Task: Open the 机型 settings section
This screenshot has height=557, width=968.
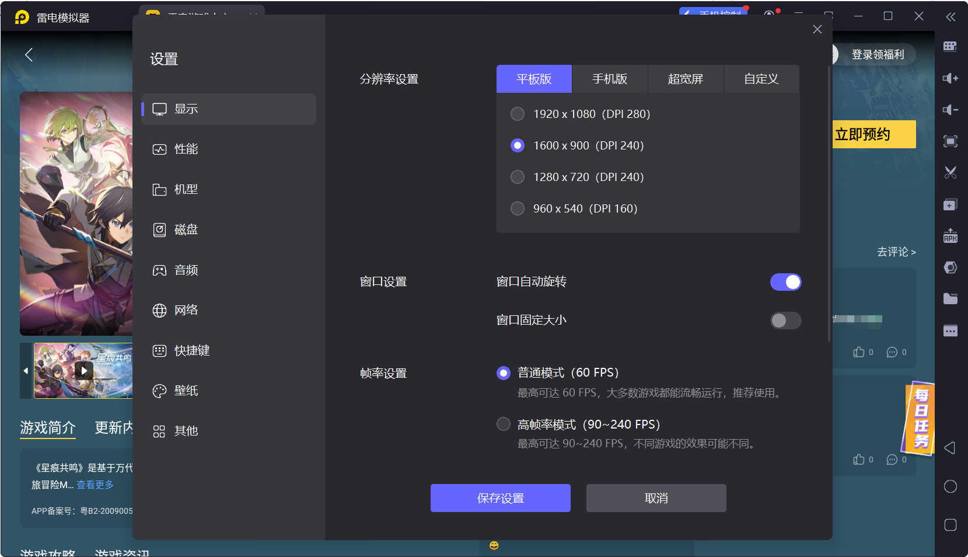Action: coord(229,190)
